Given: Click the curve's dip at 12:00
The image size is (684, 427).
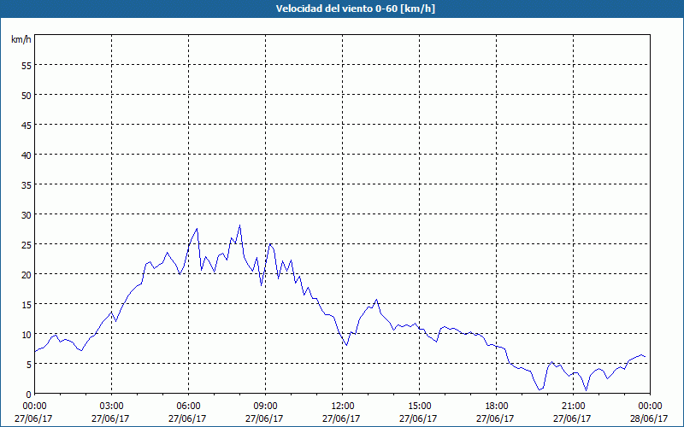Looking at the screenshot, I should point(346,345).
